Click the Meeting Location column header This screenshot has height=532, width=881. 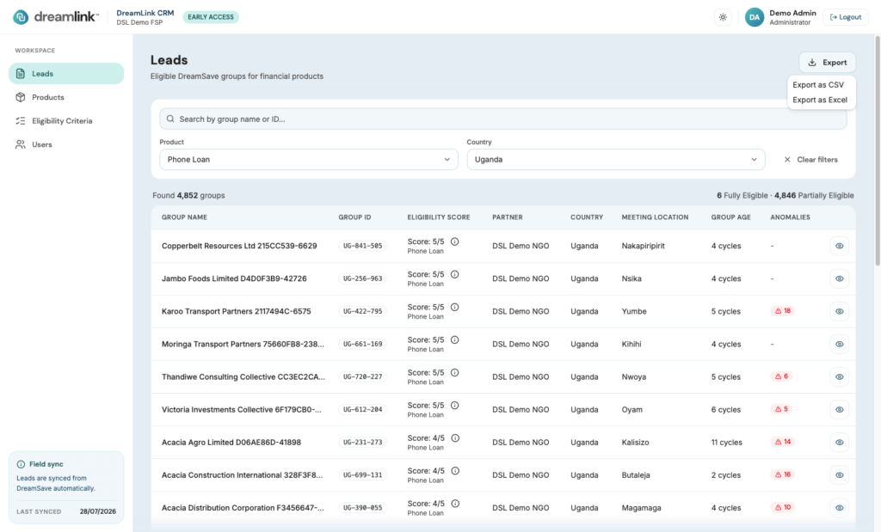pyautogui.click(x=655, y=217)
